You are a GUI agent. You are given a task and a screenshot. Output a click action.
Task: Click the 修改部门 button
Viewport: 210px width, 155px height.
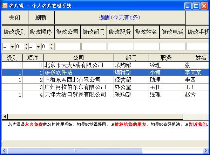[x=94, y=32]
